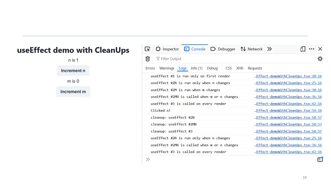Select 'useEffect #2M is run when m changes' message

pos(185,90)
